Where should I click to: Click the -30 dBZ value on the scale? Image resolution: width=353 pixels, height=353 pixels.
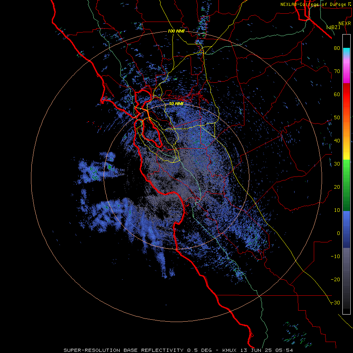[335, 303]
